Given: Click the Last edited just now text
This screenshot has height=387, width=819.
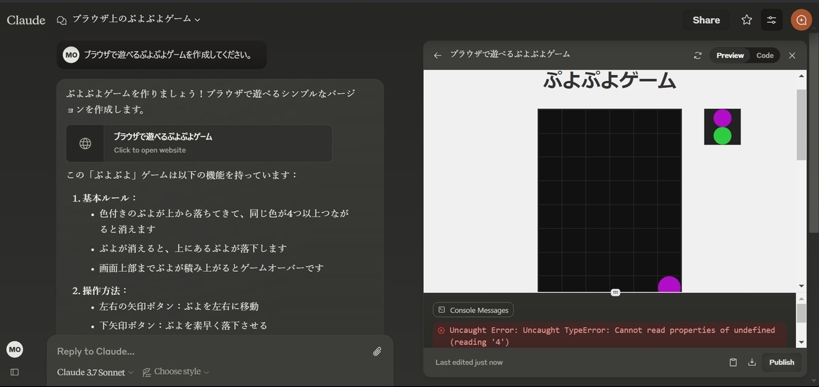Looking at the screenshot, I should (x=469, y=362).
